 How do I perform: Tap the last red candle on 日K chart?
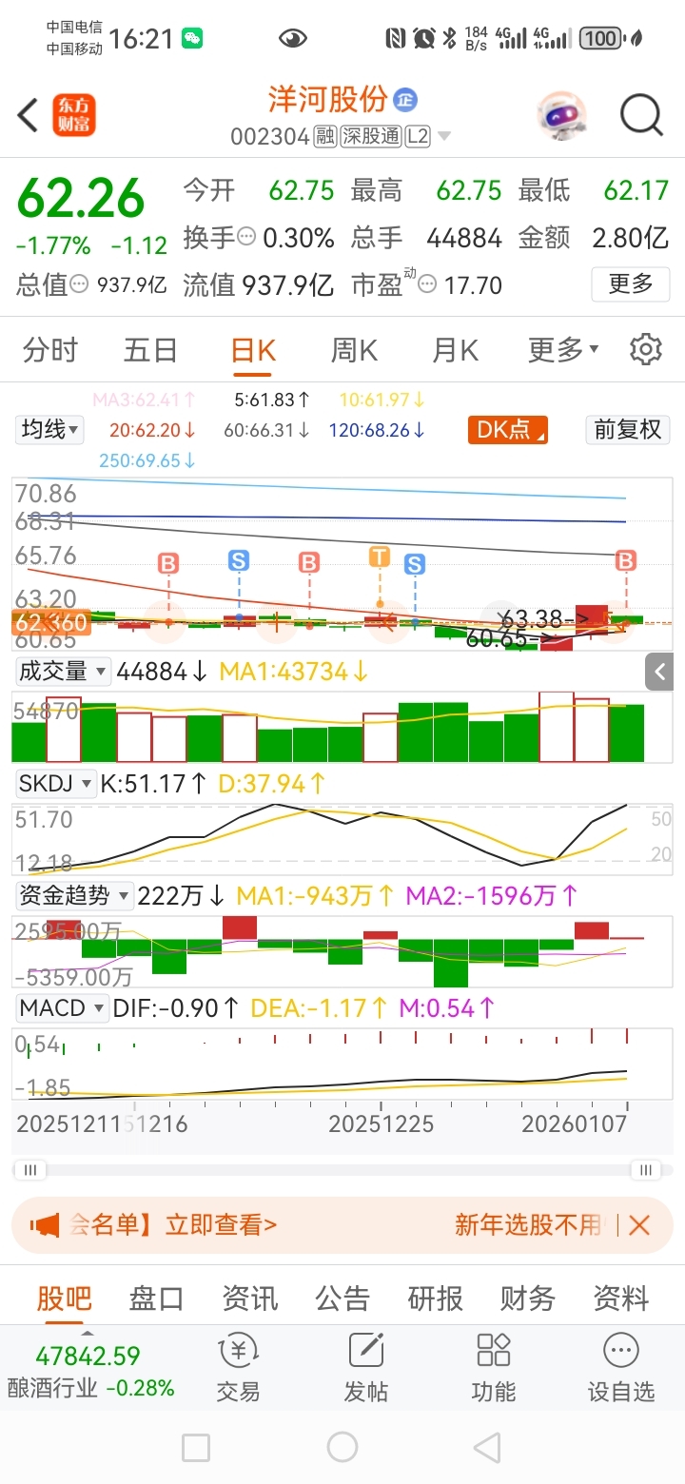pyautogui.click(x=592, y=620)
